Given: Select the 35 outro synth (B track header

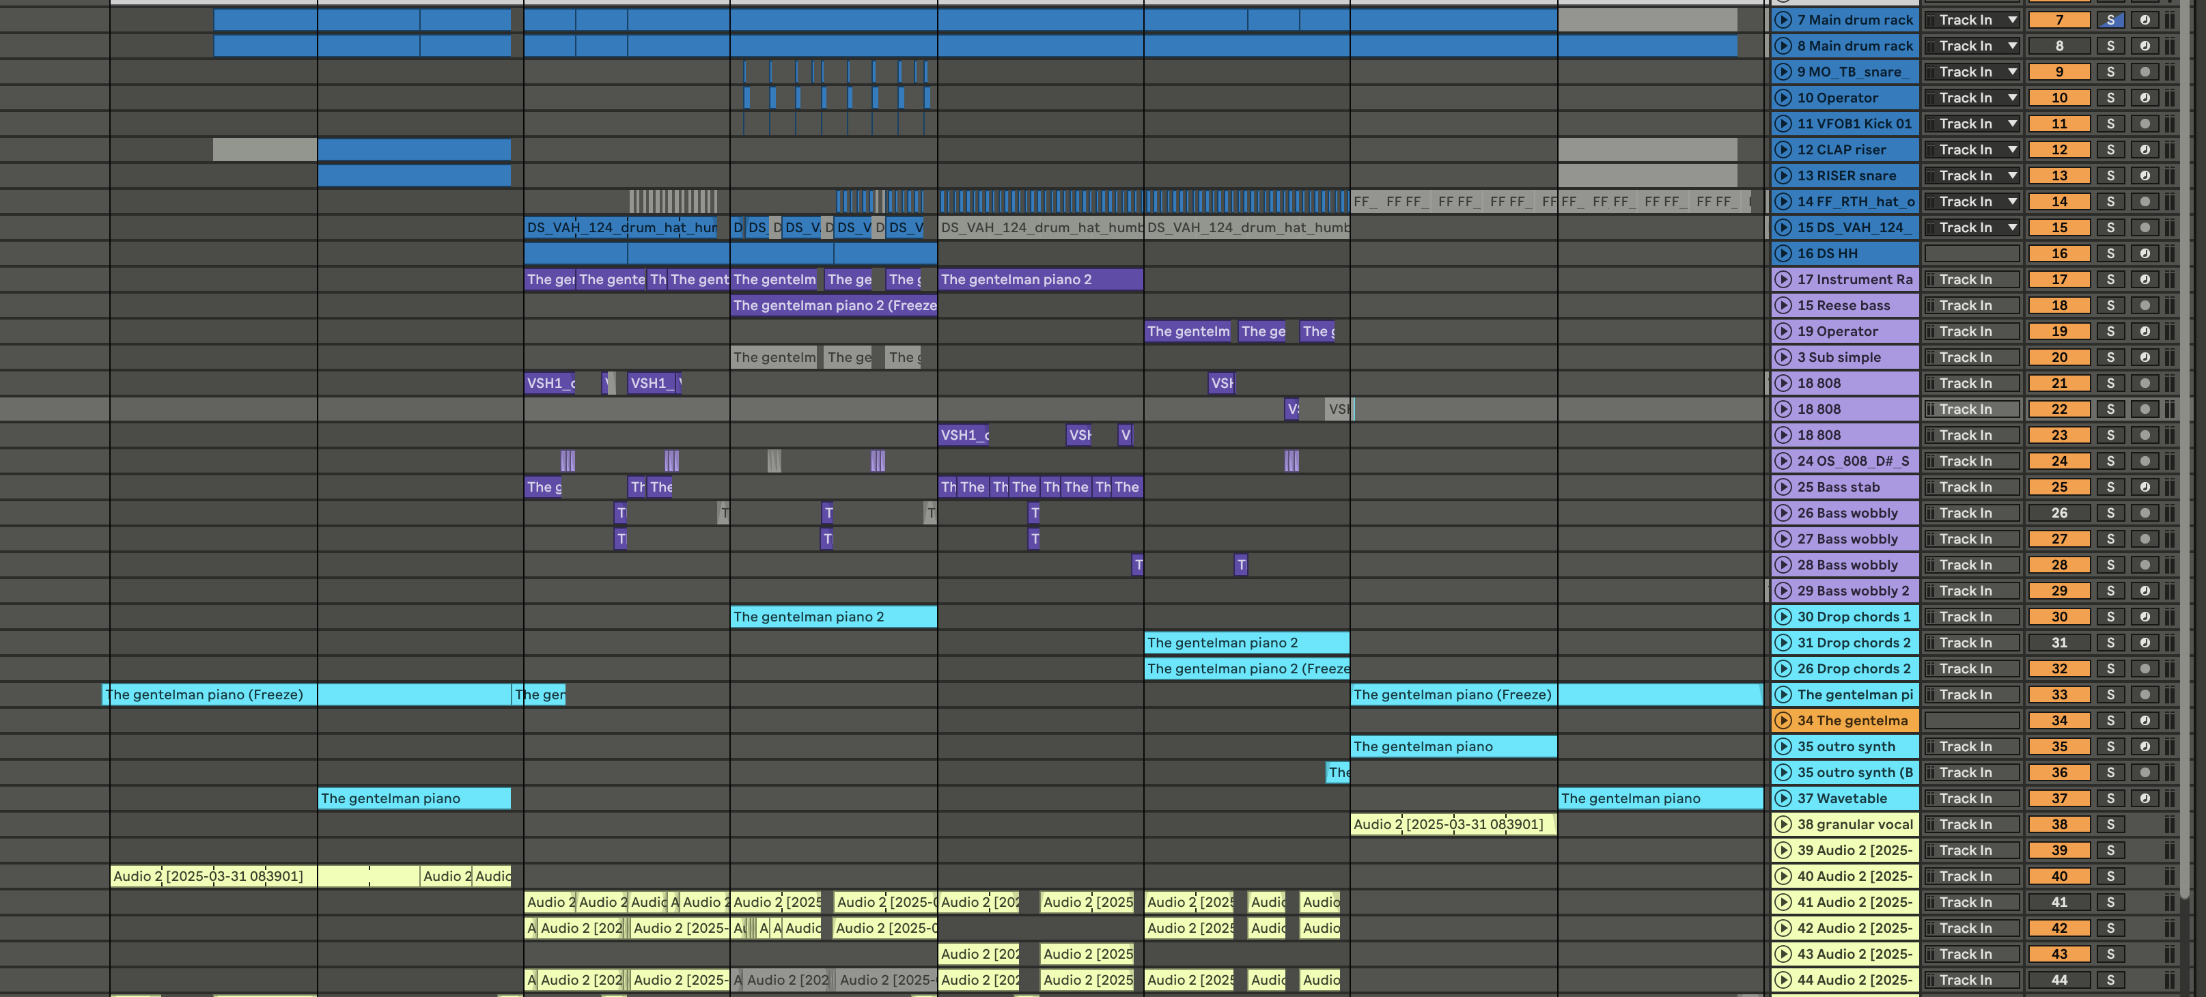Looking at the screenshot, I should tap(1845, 772).
